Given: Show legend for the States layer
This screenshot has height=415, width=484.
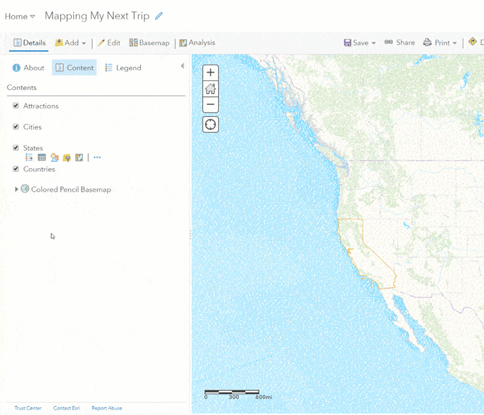Looking at the screenshot, I should [30, 158].
